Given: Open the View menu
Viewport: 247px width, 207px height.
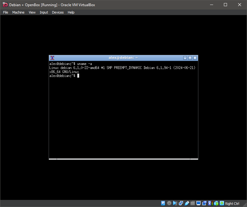Looking at the screenshot, I should pos(32,12).
